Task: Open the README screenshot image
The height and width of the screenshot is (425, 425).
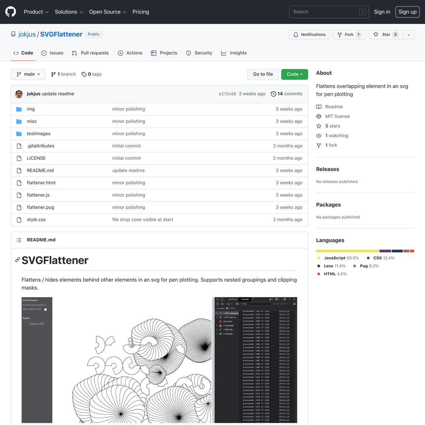Action: (x=159, y=360)
